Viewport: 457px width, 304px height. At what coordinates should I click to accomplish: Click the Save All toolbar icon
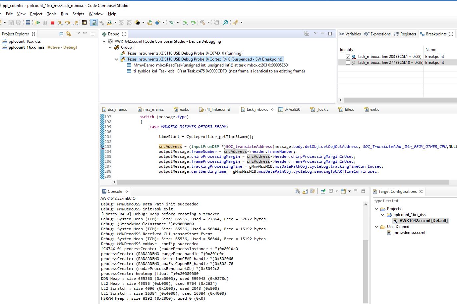[x=19, y=22]
